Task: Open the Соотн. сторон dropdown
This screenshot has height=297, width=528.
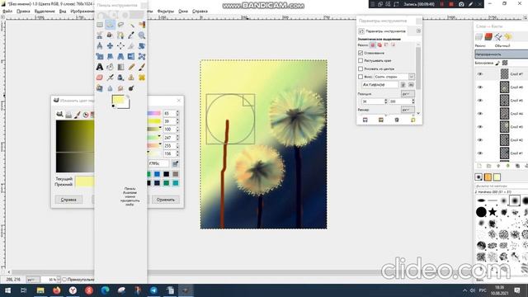Action: 394,77
